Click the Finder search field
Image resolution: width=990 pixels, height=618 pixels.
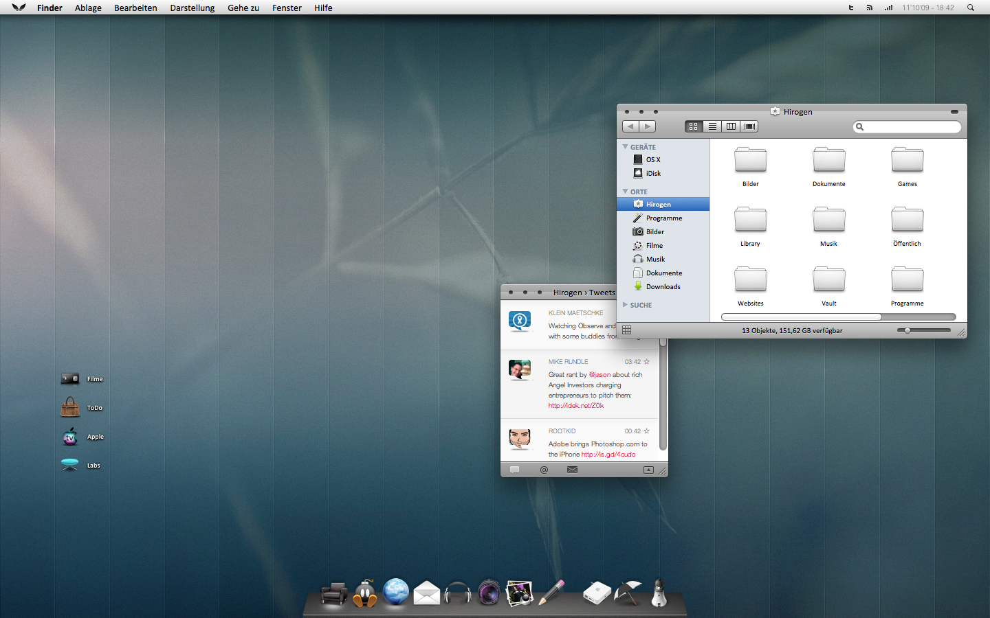pyautogui.click(x=907, y=126)
